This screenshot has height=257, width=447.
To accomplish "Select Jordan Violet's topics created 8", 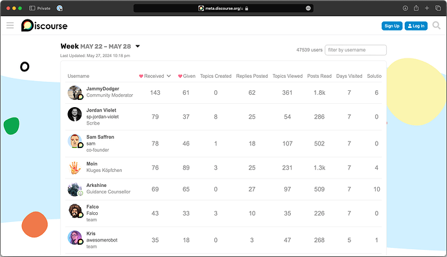I will [x=216, y=117].
